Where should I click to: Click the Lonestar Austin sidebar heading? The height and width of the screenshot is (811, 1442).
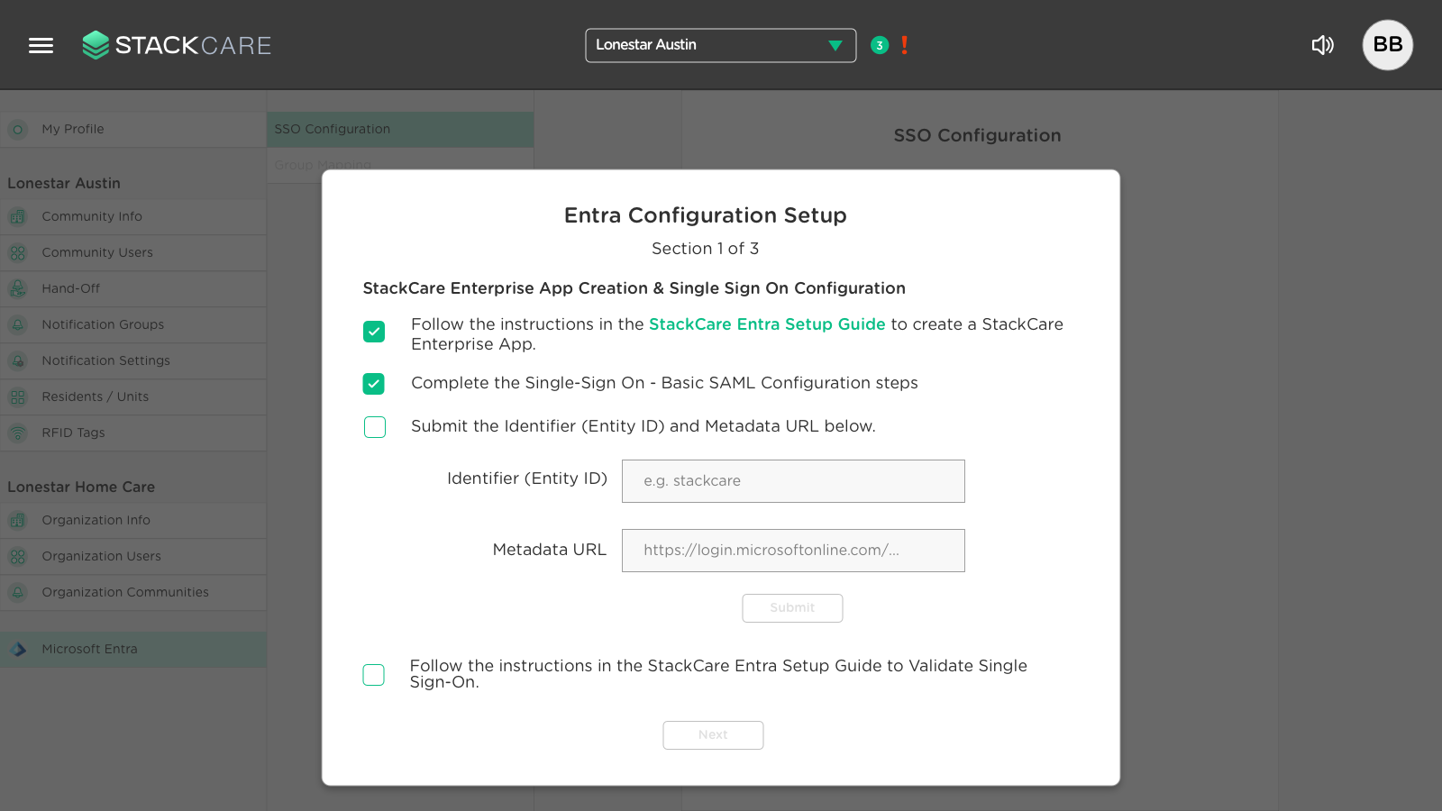point(64,183)
